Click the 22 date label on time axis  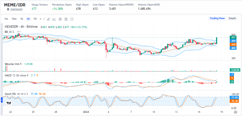[x=10, y=112]
